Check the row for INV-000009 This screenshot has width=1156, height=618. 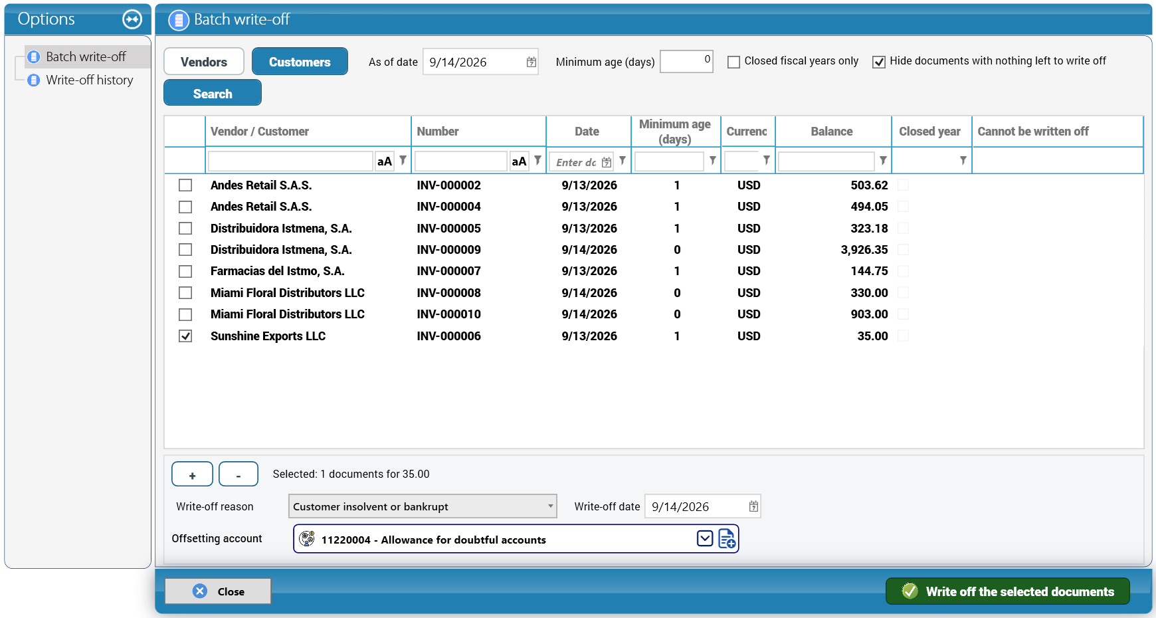tap(185, 250)
